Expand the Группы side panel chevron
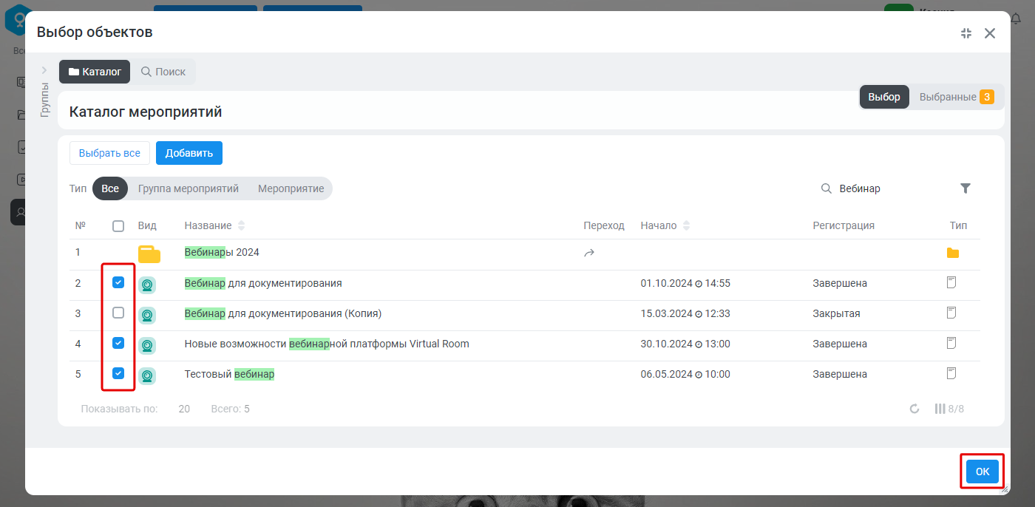This screenshot has height=507, width=1035. (x=44, y=70)
